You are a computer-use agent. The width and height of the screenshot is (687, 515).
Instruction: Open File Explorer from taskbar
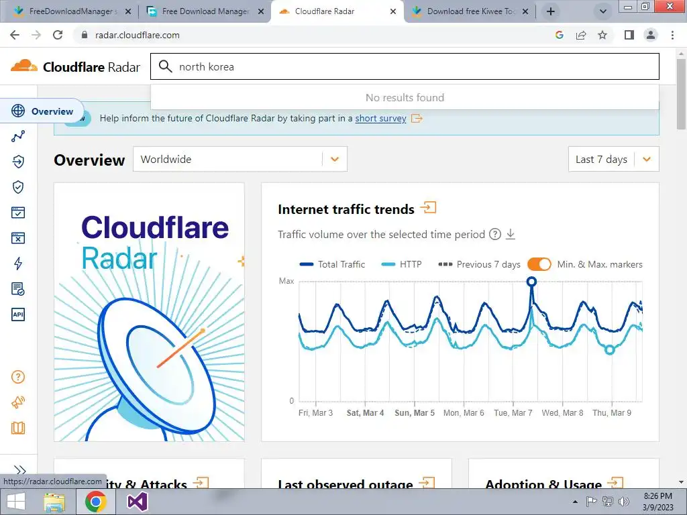[x=55, y=502]
